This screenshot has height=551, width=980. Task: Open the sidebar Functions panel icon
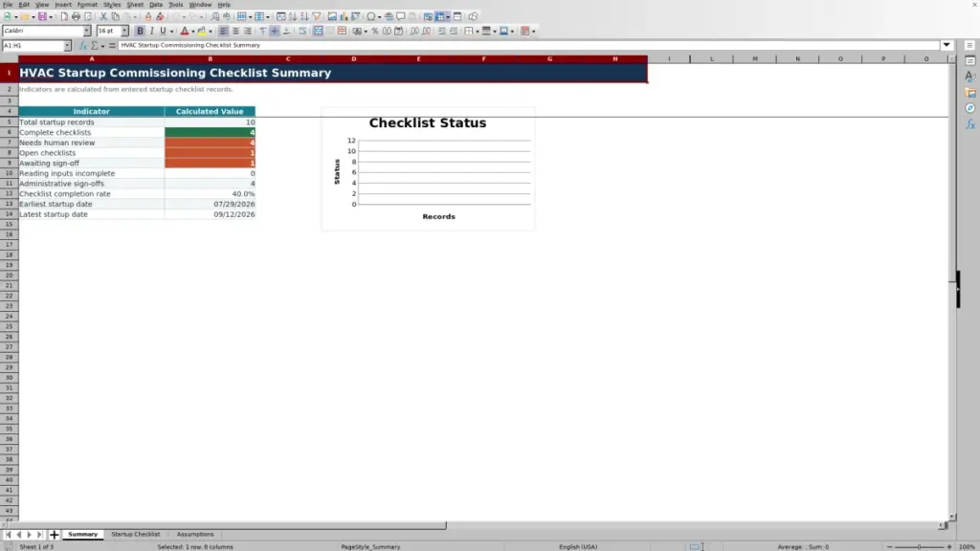coord(970,124)
